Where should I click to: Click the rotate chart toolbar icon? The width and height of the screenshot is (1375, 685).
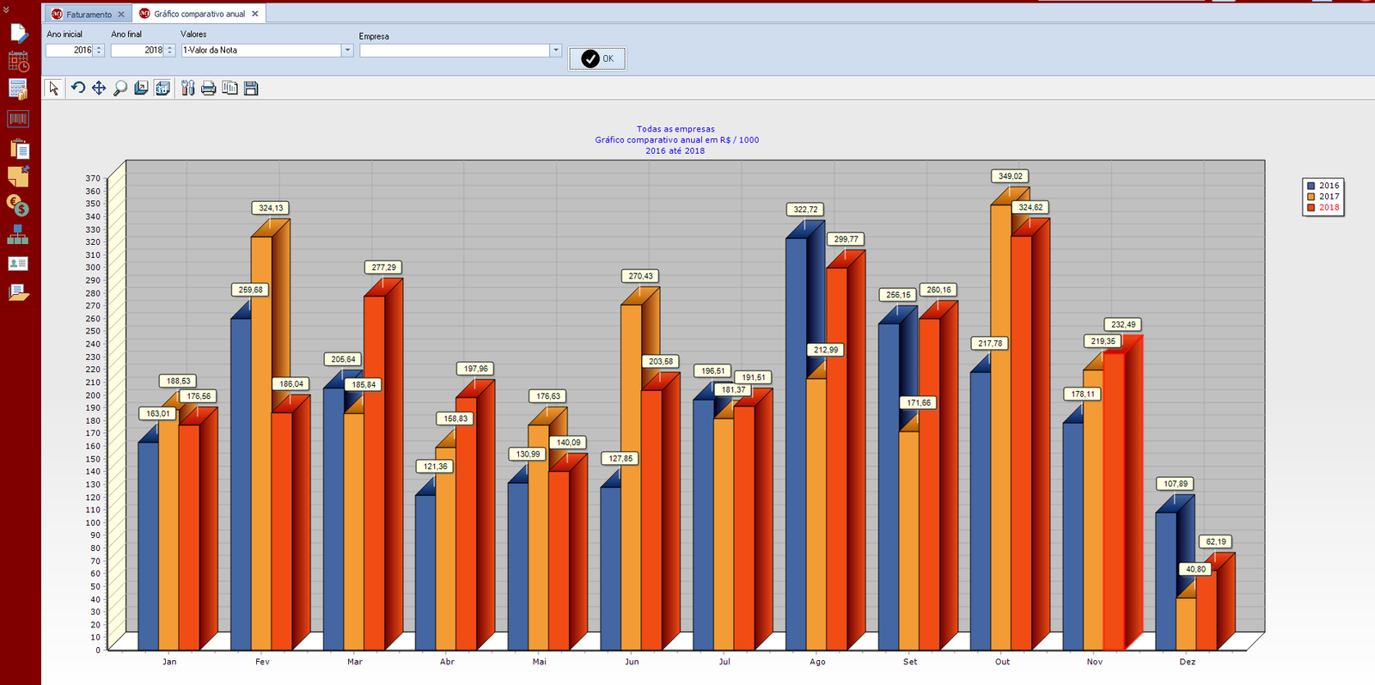77,88
